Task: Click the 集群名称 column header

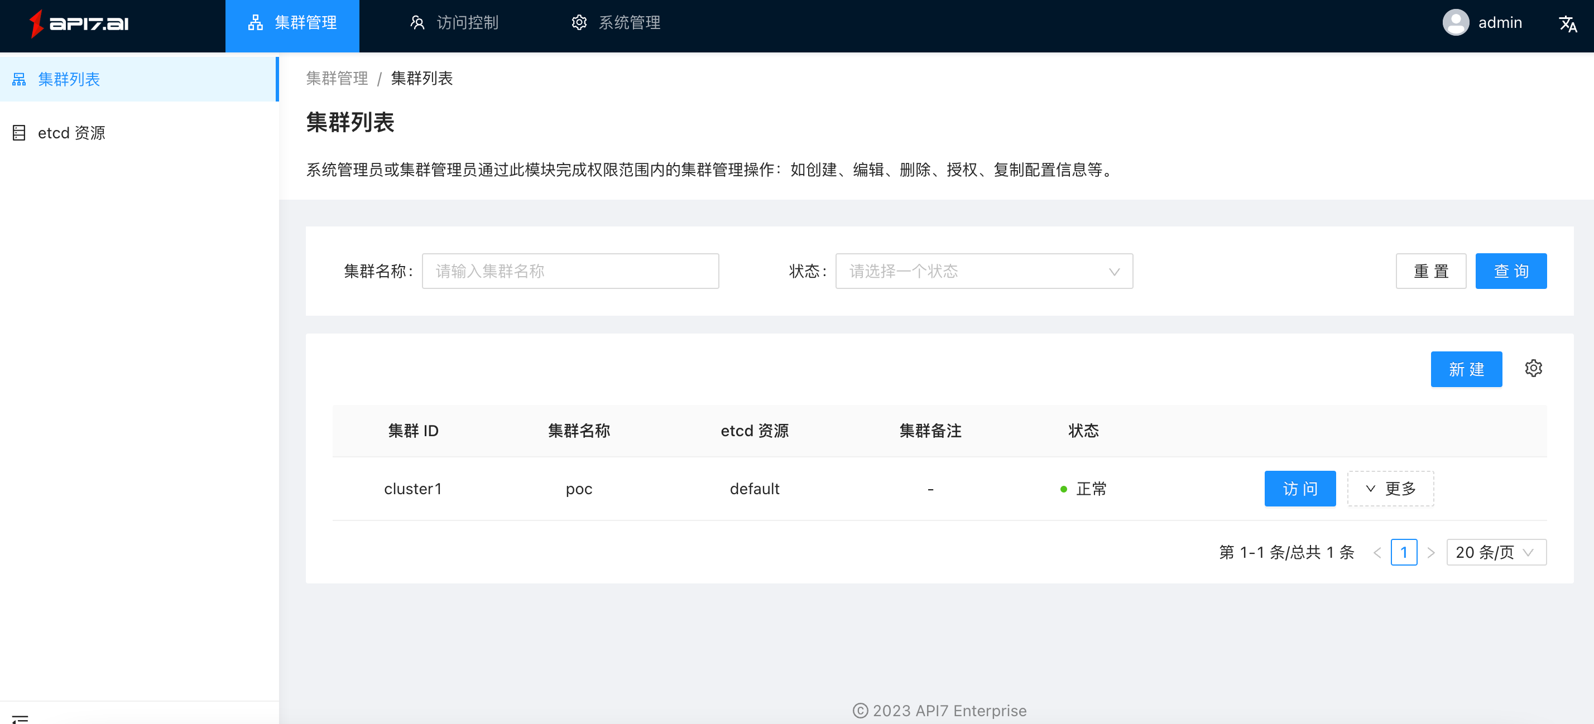Action: coord(579,430)
